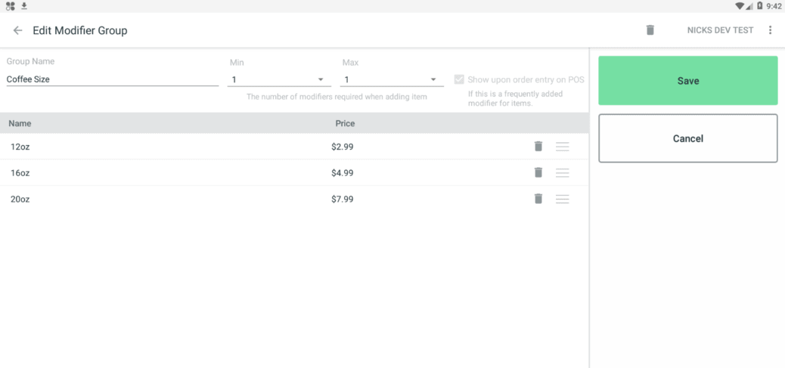Click the 12oz reorder handle
Image resolution: width=785 pixels, height=368 pixels.
point(562,147)
